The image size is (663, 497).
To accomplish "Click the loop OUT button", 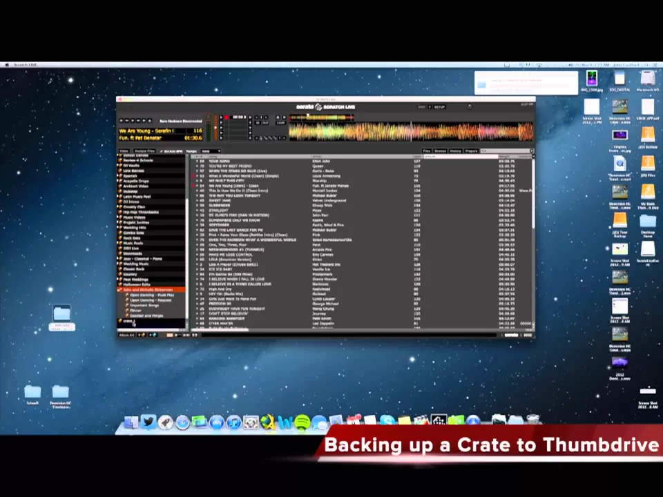I will click(x=265, y=123).
